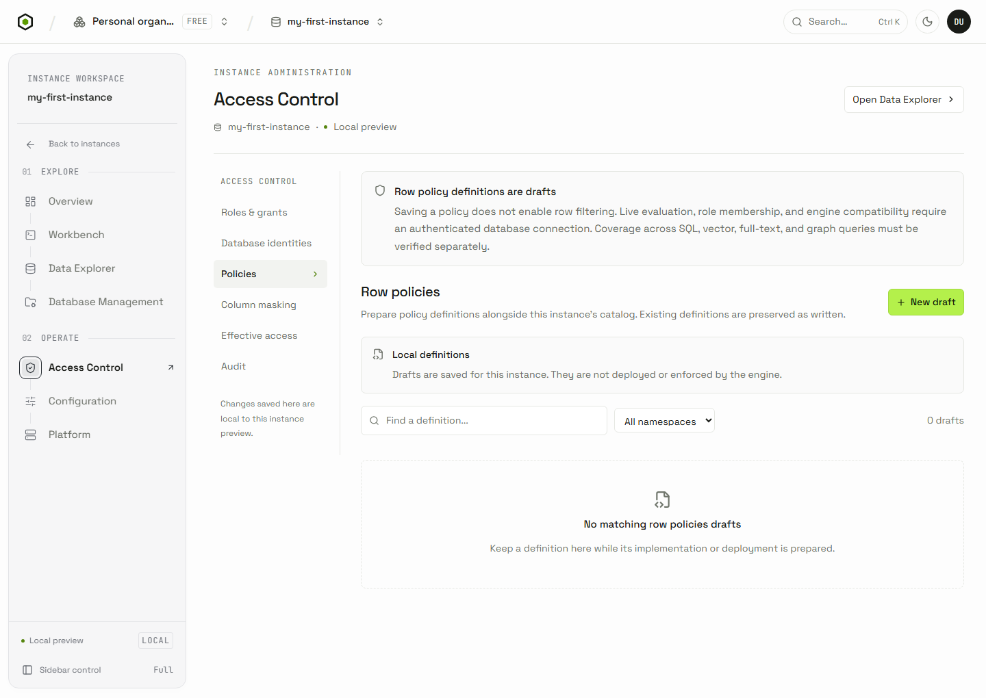The height and width of the screenshot is (698, 986).
Task: Click the LOCAL badge in sidebar footer
Action: pyautogui.click(x=155, y=641)
